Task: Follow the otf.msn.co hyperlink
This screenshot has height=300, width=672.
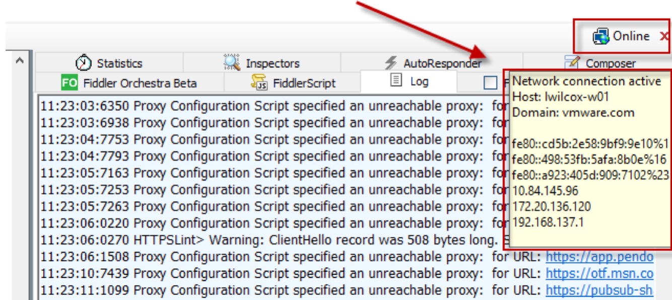Action: pos(599,273)
